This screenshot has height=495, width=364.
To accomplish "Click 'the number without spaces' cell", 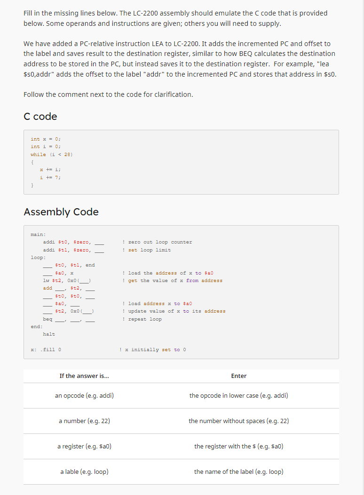I will 238,421.
